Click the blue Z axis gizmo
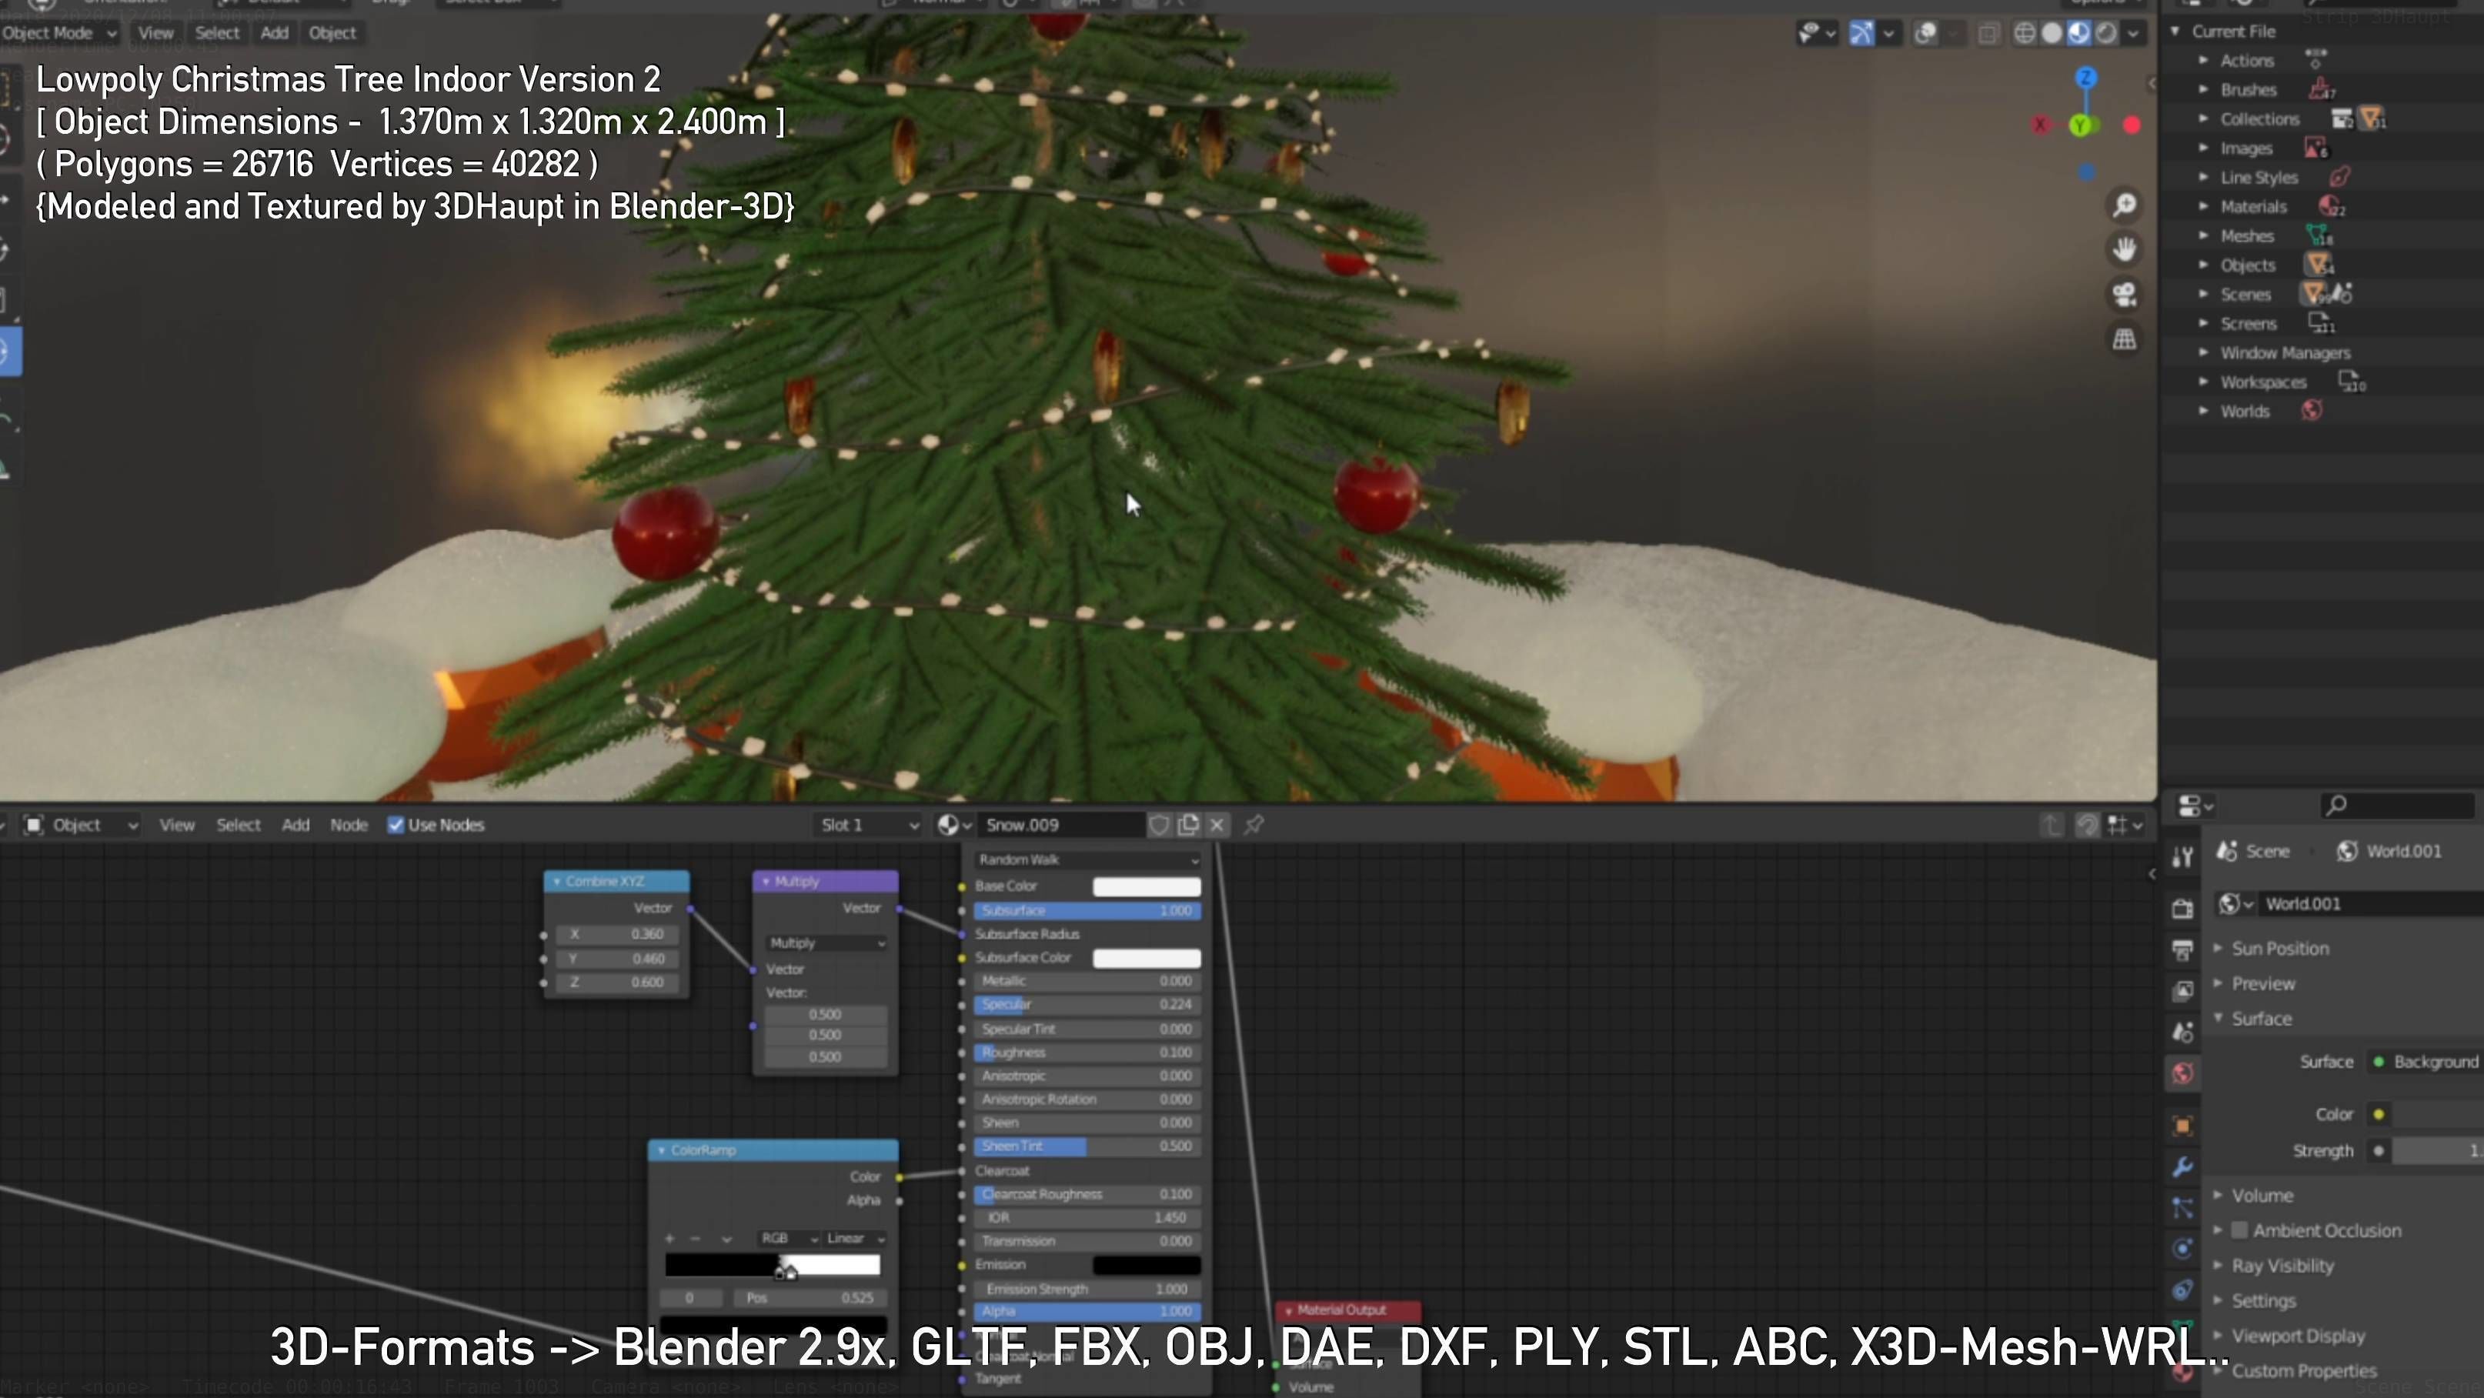2484x1398 pixels. [2085, 77]
